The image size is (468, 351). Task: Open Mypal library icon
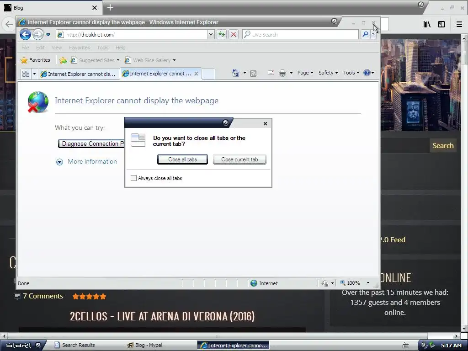pos(427,24)
